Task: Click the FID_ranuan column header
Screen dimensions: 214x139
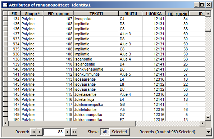Action: click(58, 14)
